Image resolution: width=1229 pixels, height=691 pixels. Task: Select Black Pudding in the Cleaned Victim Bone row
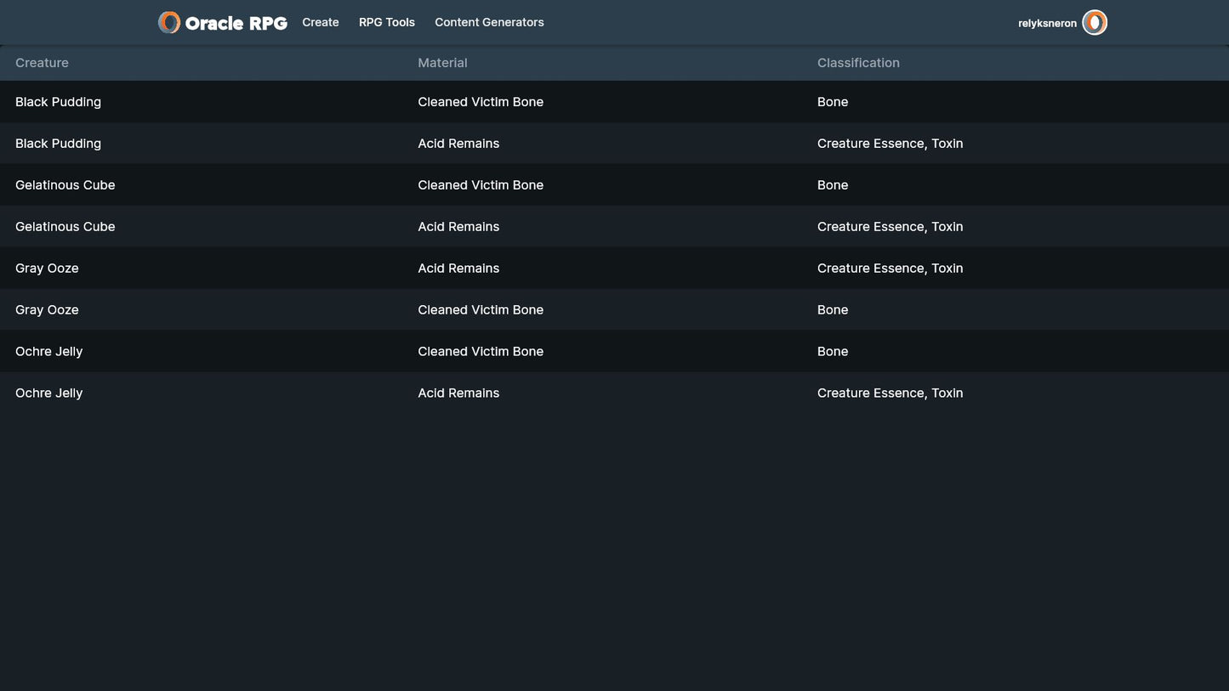[x=58, y=102]
